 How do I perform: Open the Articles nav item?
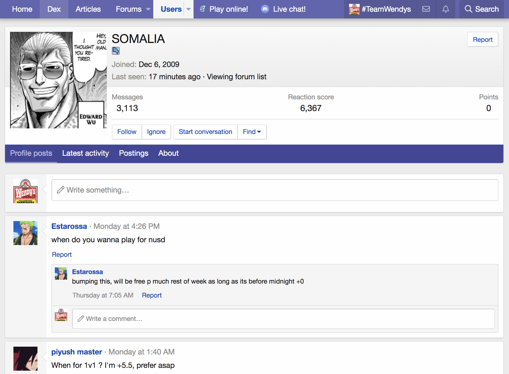[x=88, y=9]
